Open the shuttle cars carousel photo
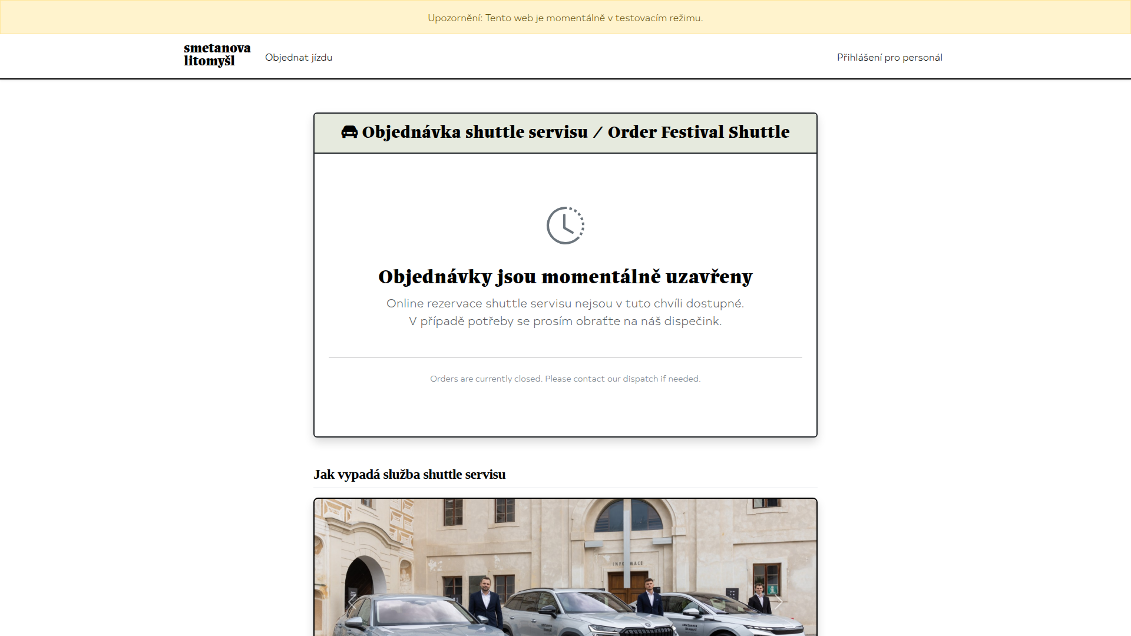Screen dimensions: 1131x636 (x=565, y=568)
